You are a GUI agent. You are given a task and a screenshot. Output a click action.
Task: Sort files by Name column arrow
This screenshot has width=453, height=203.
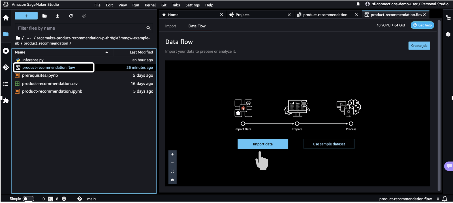107,52
